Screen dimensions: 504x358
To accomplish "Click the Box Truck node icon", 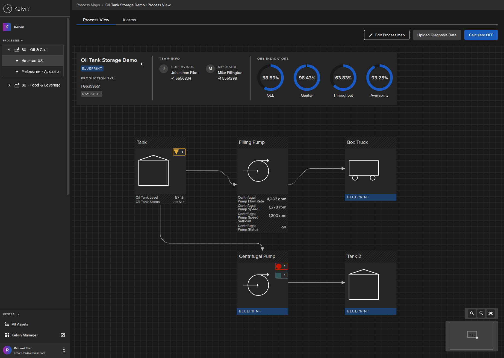I will [x=364, y=170].
